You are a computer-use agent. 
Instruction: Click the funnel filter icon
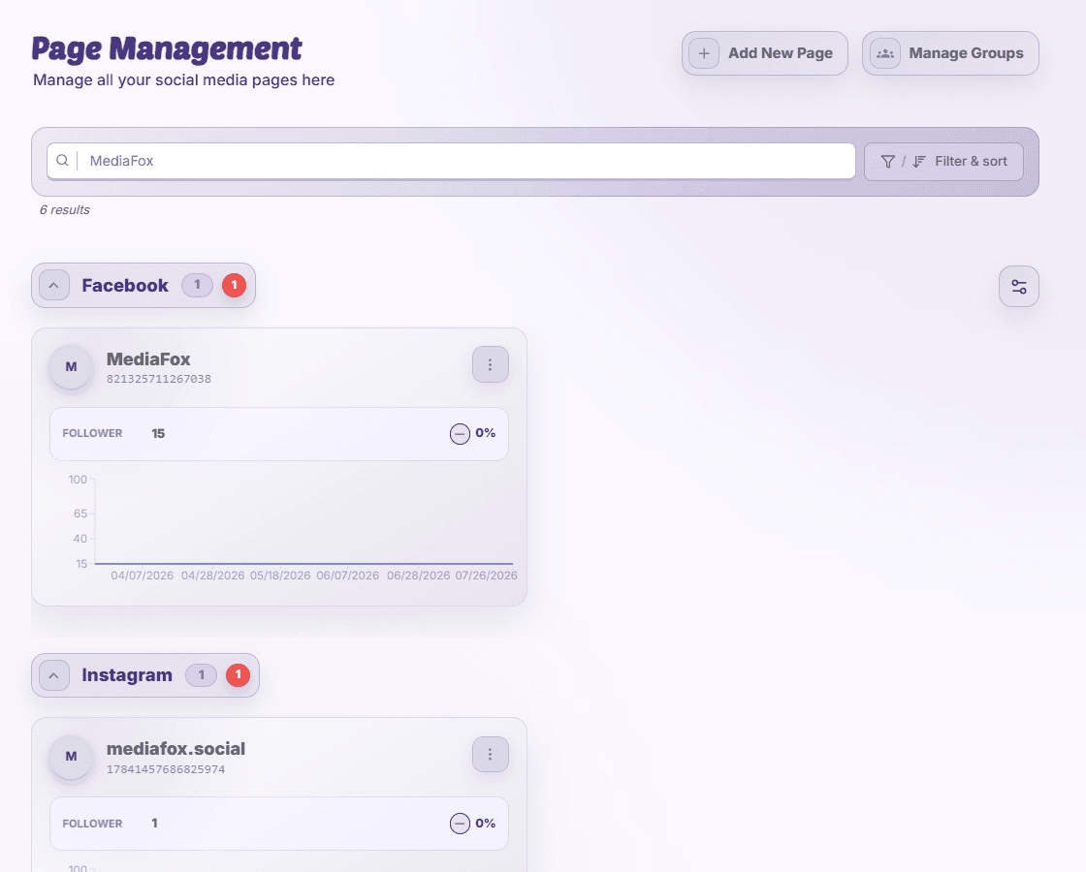tap(887, 161)
